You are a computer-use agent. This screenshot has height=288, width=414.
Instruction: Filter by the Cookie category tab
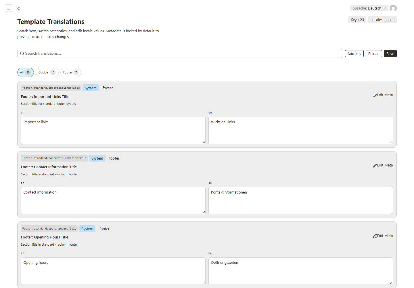pos(47,72)
